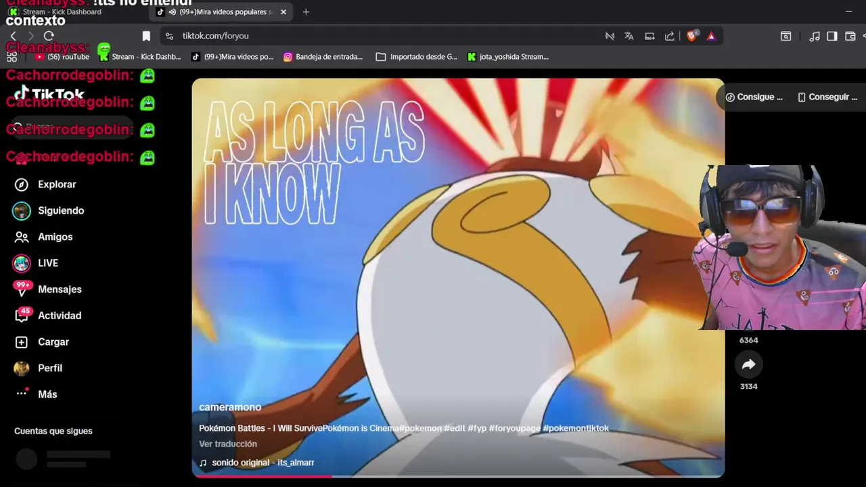
Task: Go back in the browser
Action: [x=13, y=36]
